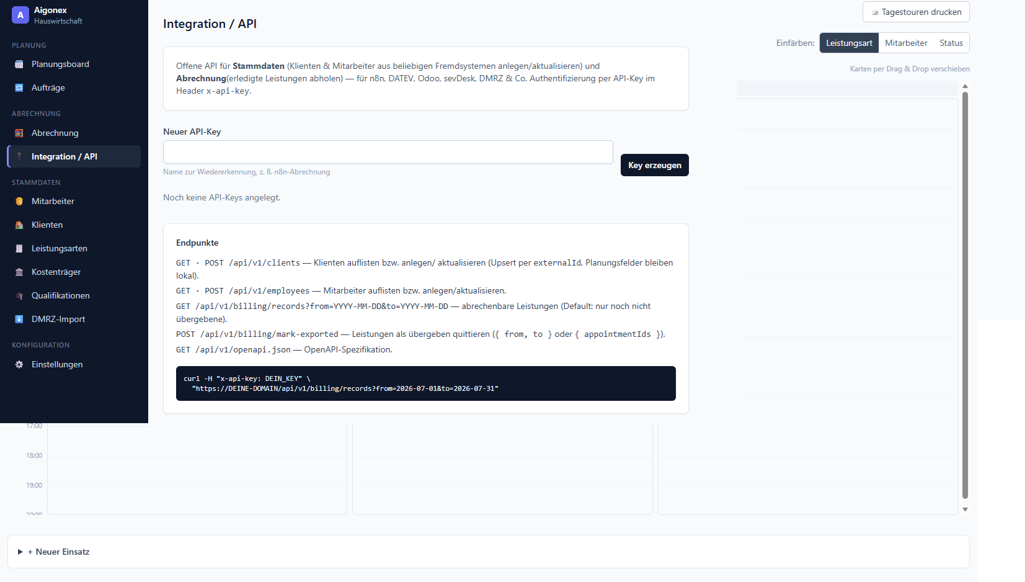Click the 'Karten per Drag & Drop verschieben' hint
Image resolution: width=1025 pixels, height=582 pixels.
coord(910,69)
